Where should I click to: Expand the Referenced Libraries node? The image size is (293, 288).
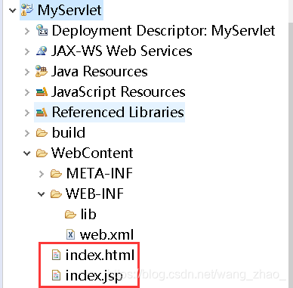(27, 113)
